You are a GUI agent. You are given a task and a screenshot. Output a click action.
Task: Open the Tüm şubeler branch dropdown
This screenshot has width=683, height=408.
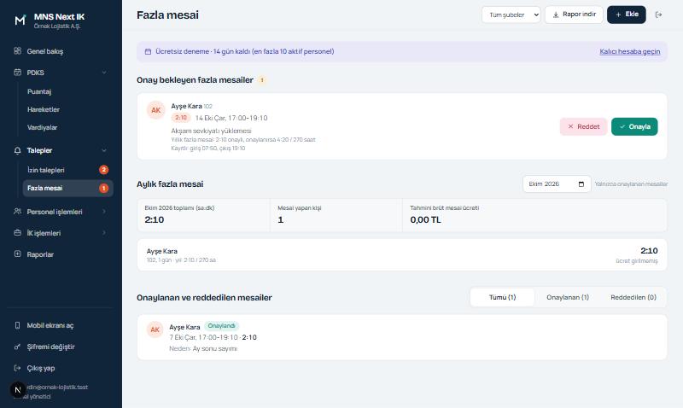coord(511,15)
